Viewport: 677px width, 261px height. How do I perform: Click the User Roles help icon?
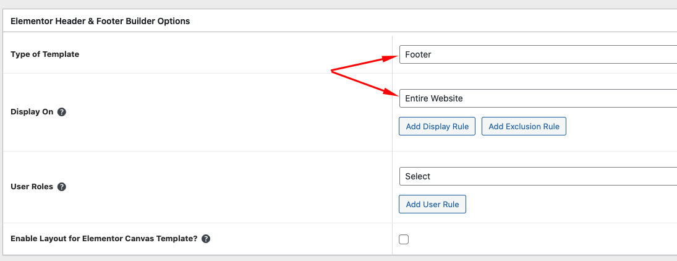point(62,187)
